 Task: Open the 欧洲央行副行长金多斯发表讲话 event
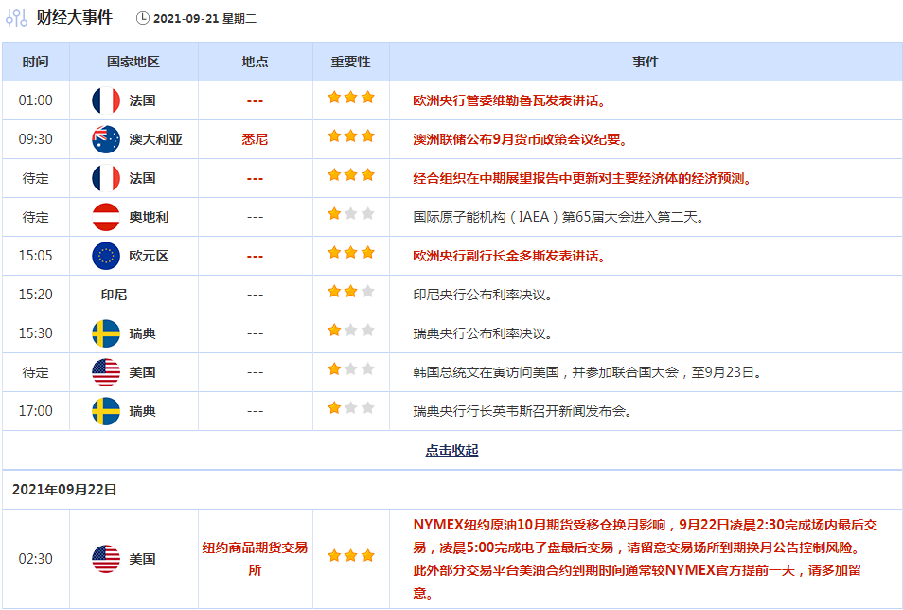click(x=509, y=256)
